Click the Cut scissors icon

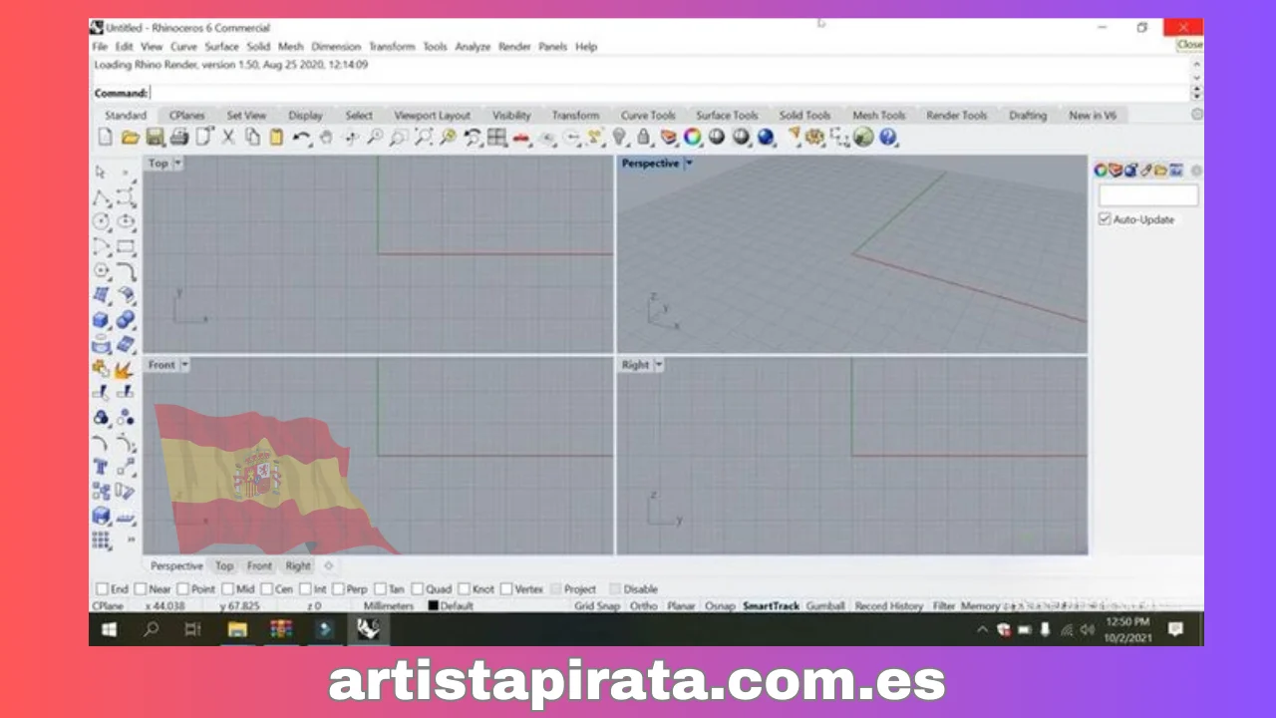click(228, 138)
